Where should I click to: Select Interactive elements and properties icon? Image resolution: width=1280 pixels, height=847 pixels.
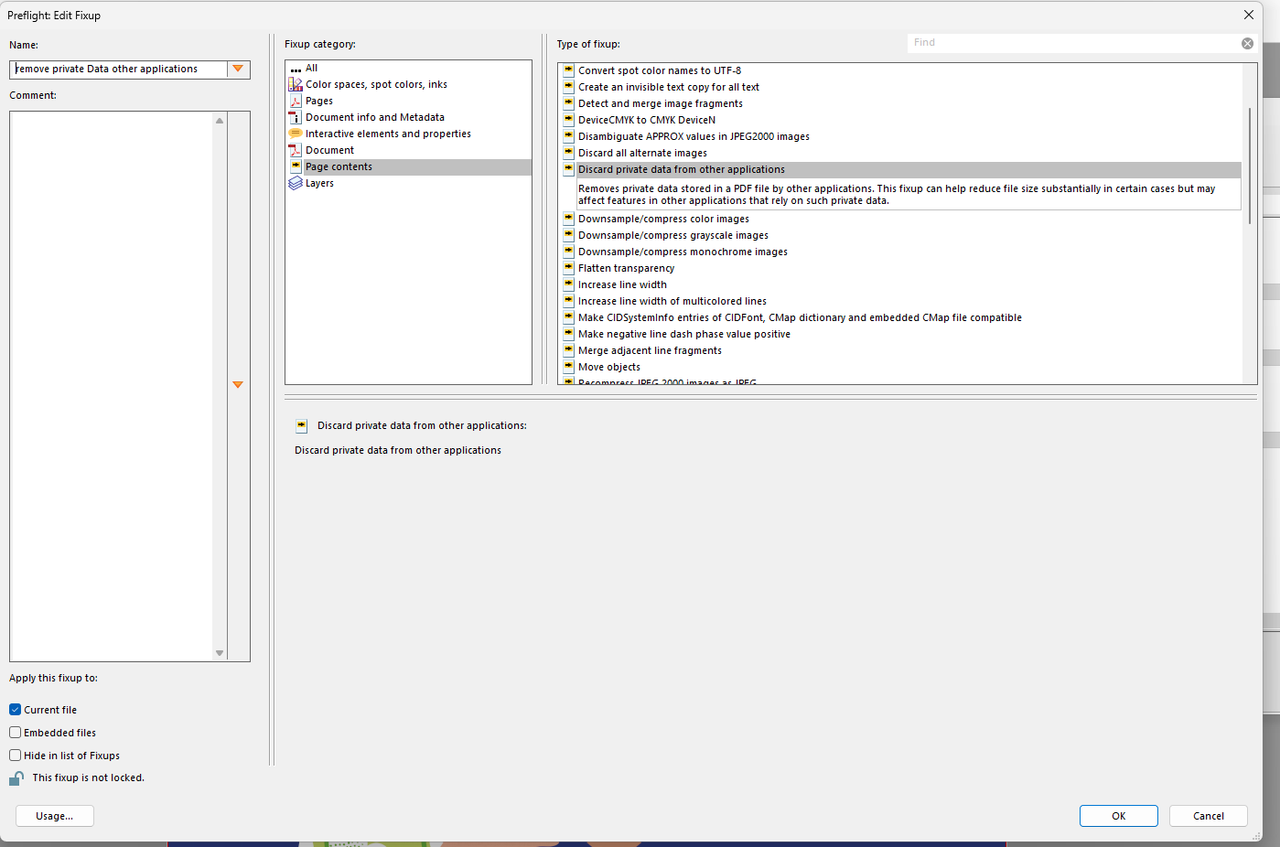coord(296,134)
